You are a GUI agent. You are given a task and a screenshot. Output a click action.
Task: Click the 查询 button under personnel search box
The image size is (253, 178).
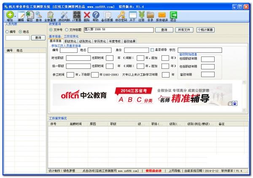click(x=38, y=38)
